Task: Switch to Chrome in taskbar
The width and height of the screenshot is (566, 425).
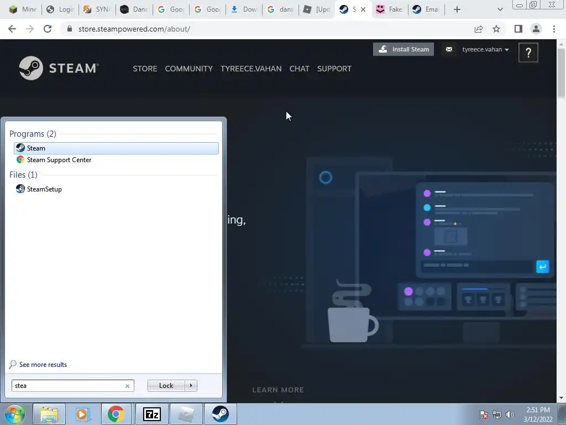Action: 116,414
